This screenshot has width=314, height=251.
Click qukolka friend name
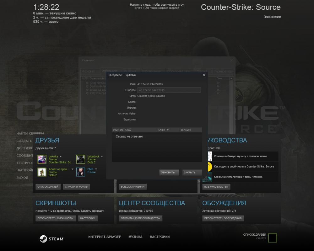point(53,157)
